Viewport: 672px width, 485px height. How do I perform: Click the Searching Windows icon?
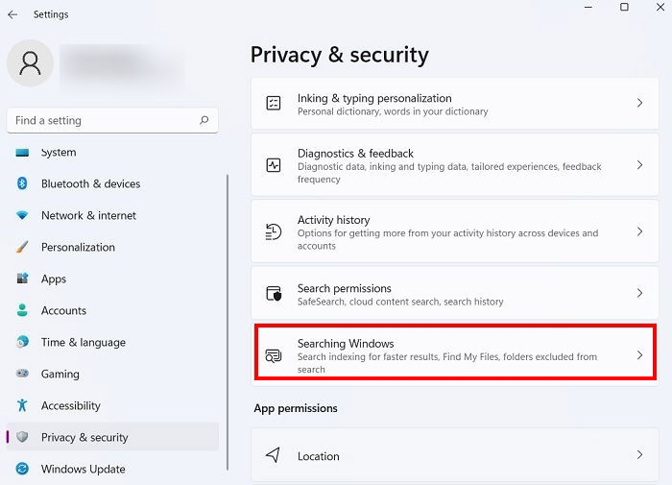pyautogui.click(x=274, y=355)
